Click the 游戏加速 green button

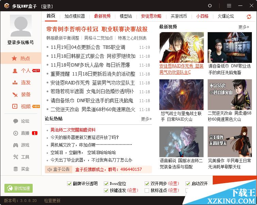[18, 188]
